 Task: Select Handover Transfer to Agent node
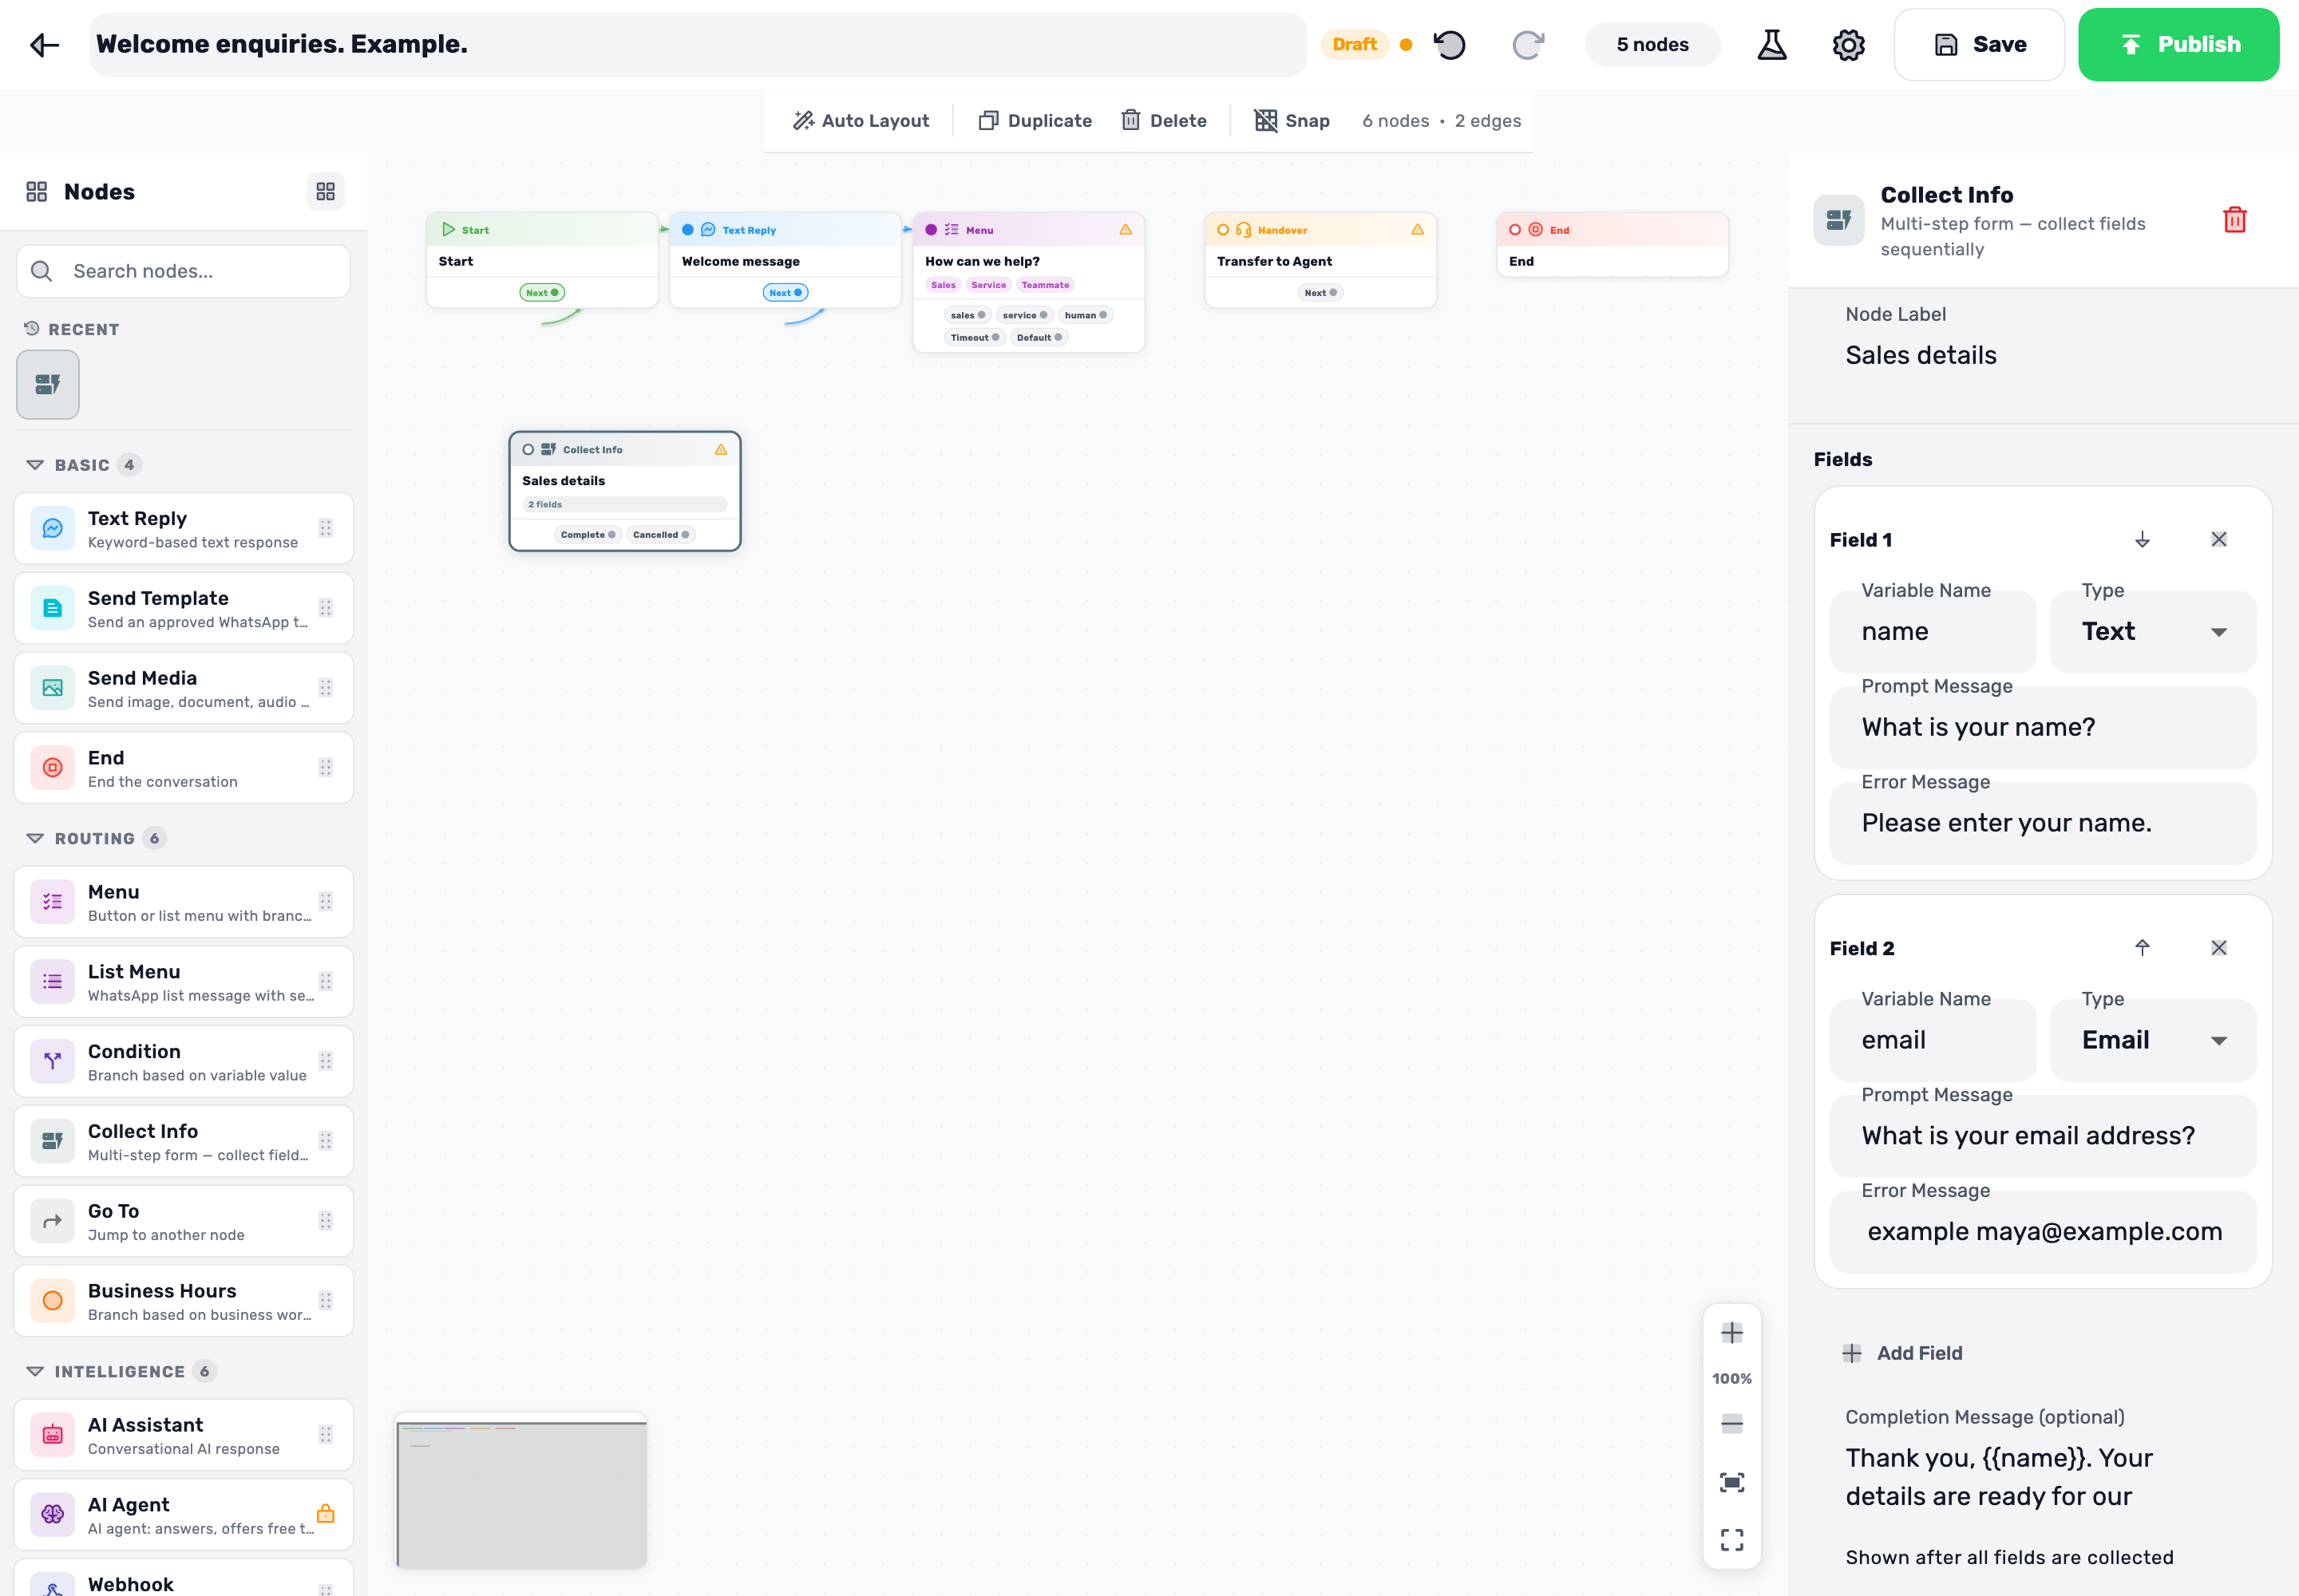(1320, 260)
